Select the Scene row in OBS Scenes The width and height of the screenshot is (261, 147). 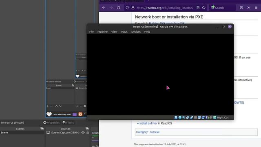pos(22,133)
